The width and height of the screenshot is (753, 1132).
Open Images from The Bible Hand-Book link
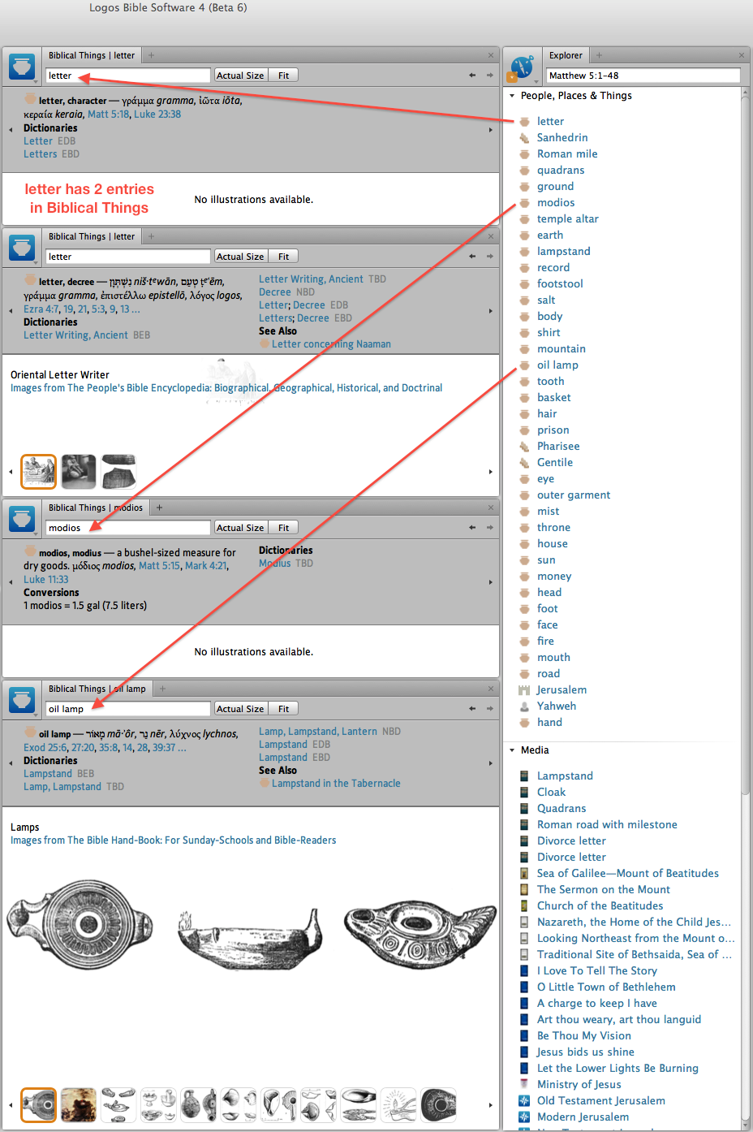coord(173,840)
